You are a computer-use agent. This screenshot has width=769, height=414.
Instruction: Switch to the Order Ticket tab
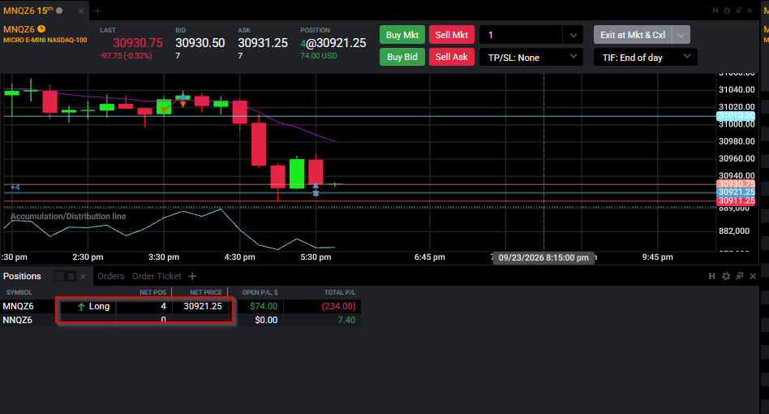tap(157, 276)
